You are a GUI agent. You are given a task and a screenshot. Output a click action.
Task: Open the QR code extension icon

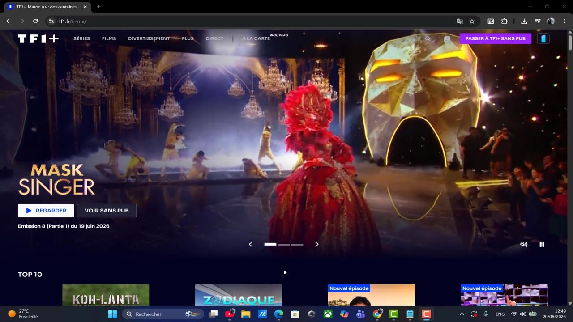(x=491, y=21)
